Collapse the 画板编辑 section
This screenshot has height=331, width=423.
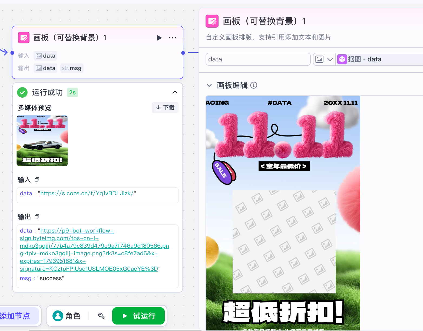209,85
